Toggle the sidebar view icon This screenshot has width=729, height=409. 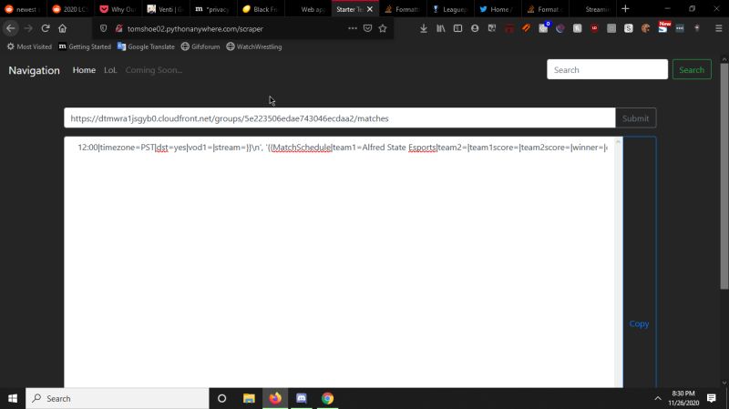point(457,28)
